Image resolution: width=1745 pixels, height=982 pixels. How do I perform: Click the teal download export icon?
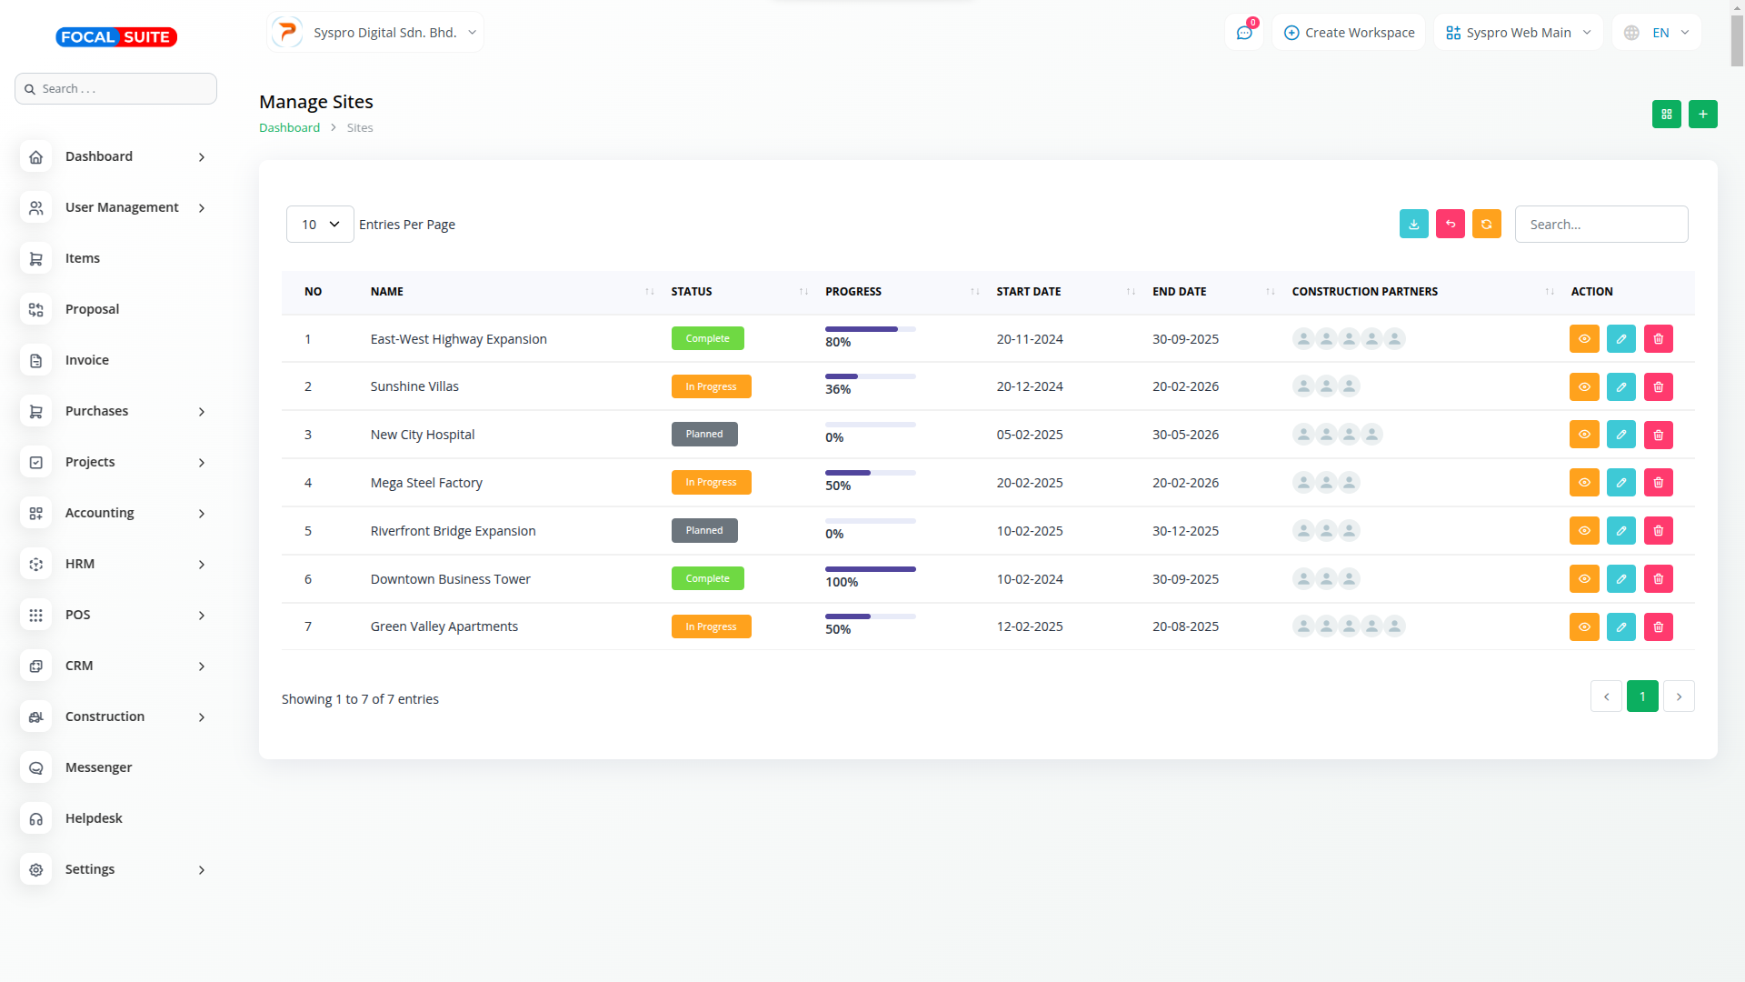[x=1413, y=224]
